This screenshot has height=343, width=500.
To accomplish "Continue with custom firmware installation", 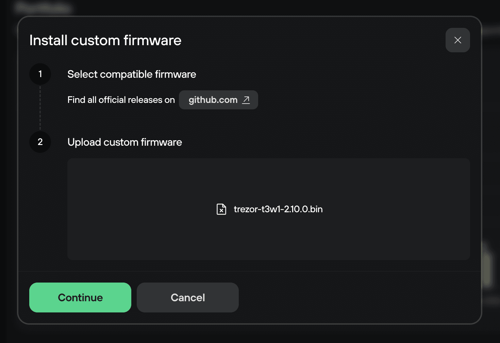I will click(x=80, y=297).
